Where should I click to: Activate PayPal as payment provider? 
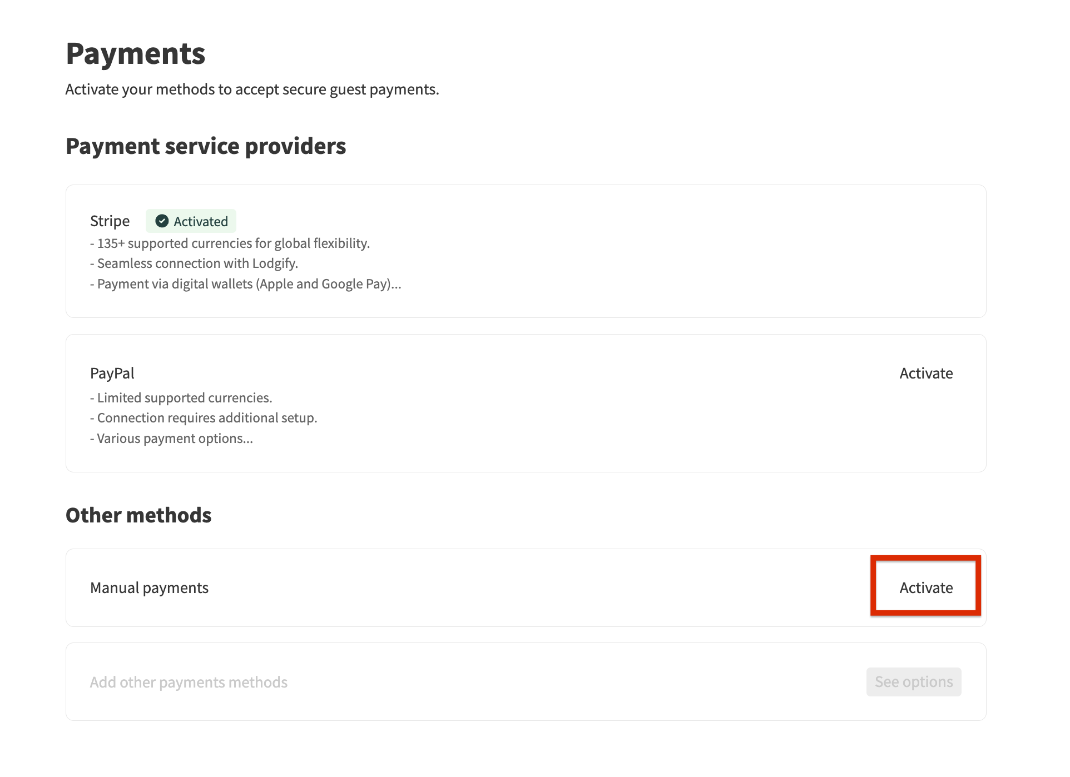pyautogui.click(x=925, y=373)
